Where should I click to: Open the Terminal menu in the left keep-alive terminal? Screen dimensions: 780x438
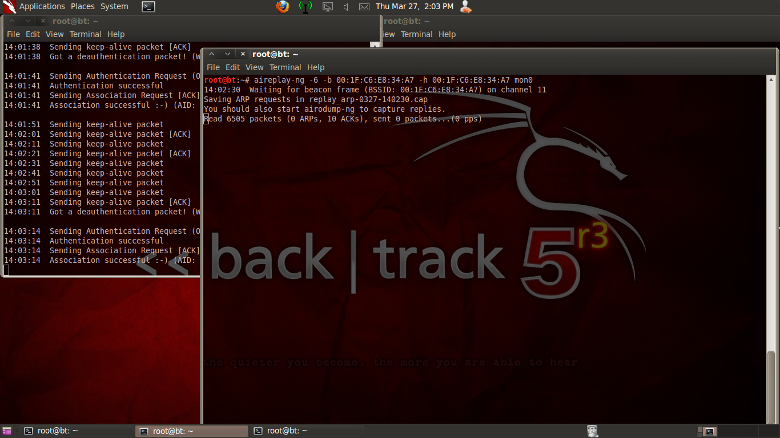[x=85, y=34]
